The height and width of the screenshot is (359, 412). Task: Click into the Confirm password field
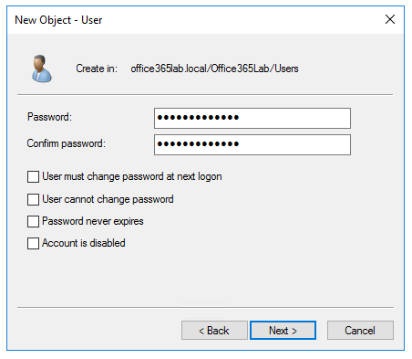coord(252,144)
